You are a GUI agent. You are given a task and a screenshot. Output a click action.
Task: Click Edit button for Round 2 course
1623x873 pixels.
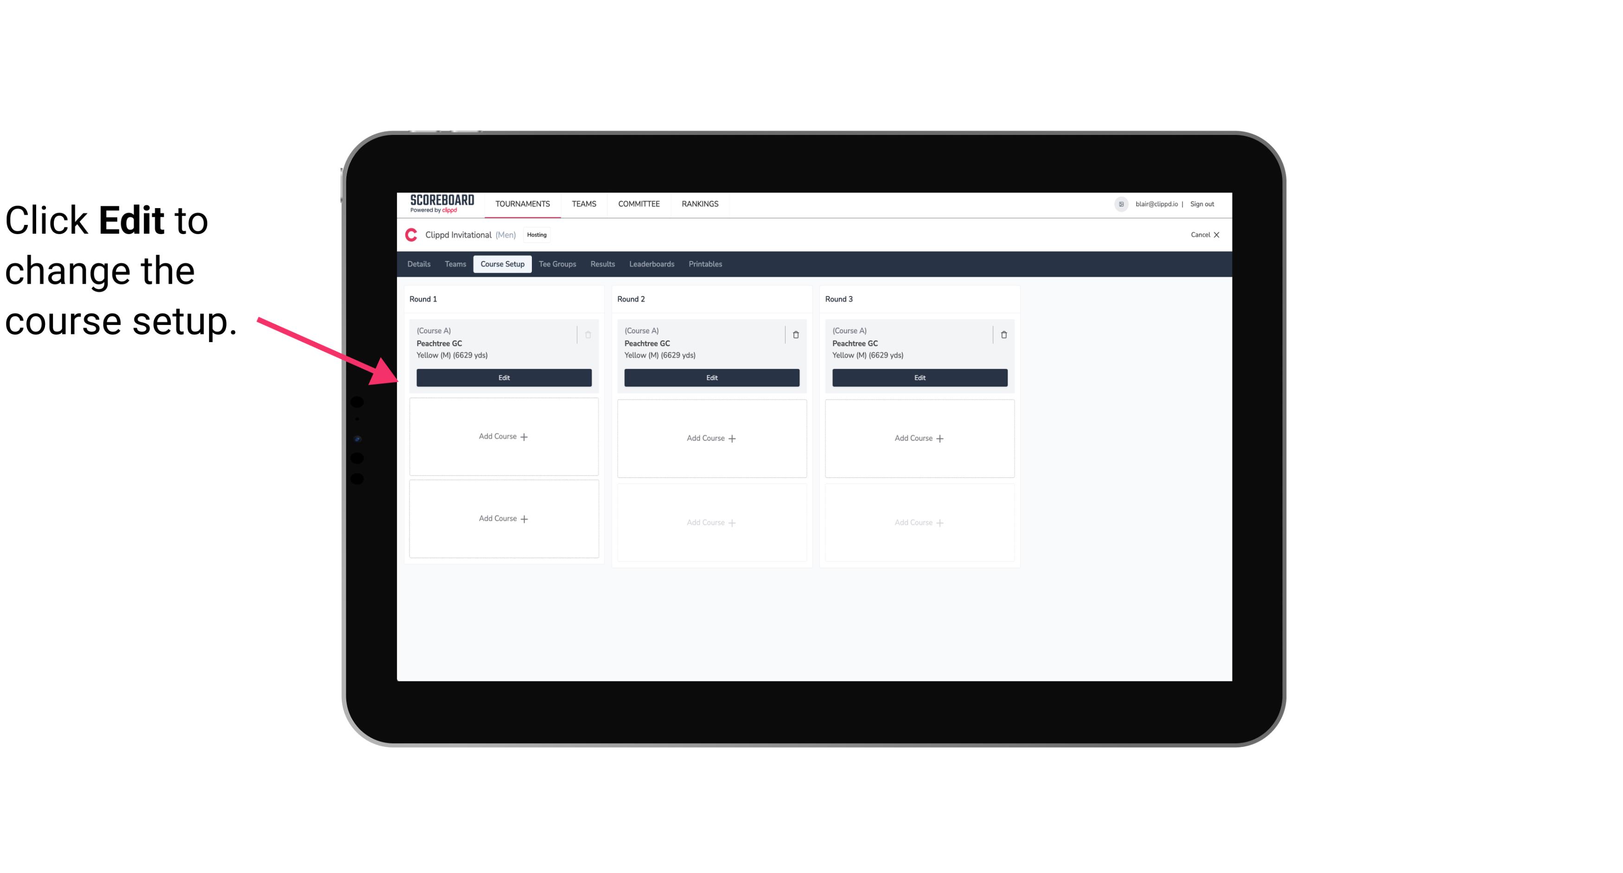(x=710, y=377)
